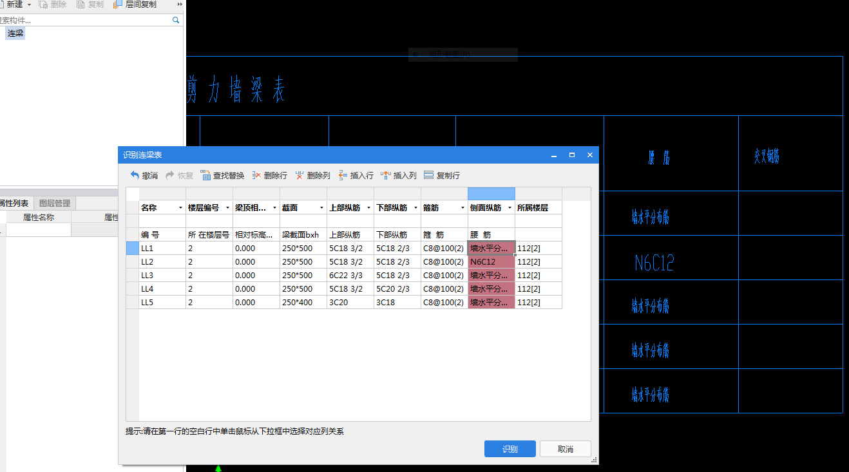The image size is (849, 472).
Task: Select the LL1 name cell
Action: pyautogui.click(x=162, y=249)
